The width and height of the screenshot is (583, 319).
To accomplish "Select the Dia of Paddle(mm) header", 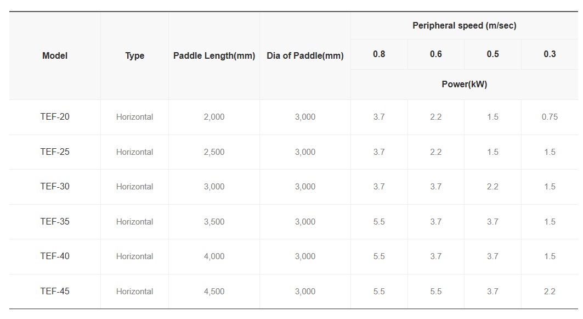I will (x=305, y=55).
